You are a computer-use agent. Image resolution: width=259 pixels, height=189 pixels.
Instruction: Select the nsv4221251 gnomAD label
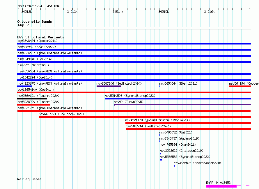pyautogui.click(x=50, y=108)
